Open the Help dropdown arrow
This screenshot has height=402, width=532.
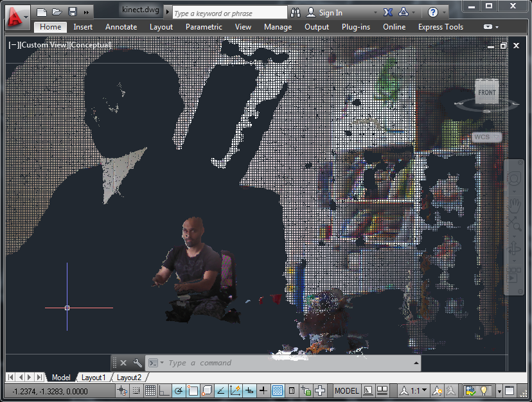tap(444, 12)
